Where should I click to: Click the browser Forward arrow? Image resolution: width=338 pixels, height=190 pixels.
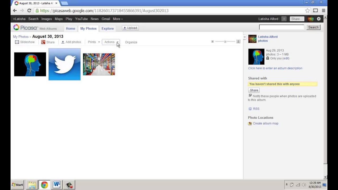(x=22, y=11)
